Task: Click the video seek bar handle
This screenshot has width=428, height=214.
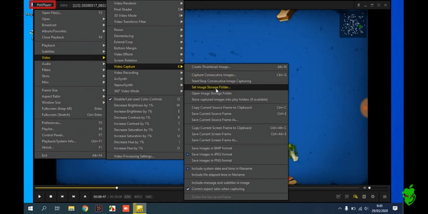Action: (117, 188)
